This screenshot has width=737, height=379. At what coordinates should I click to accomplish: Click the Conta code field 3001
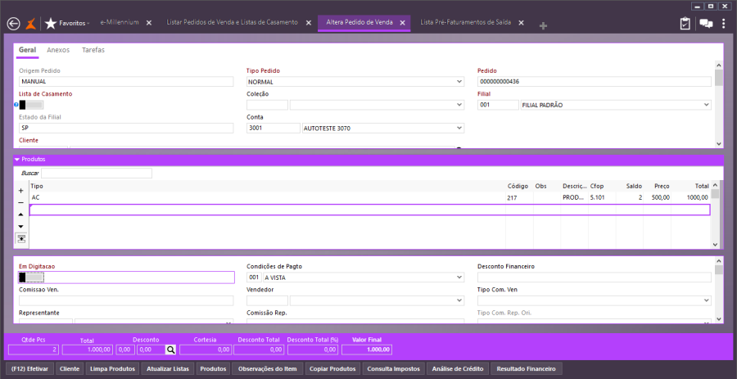click(x=273, y=129)
